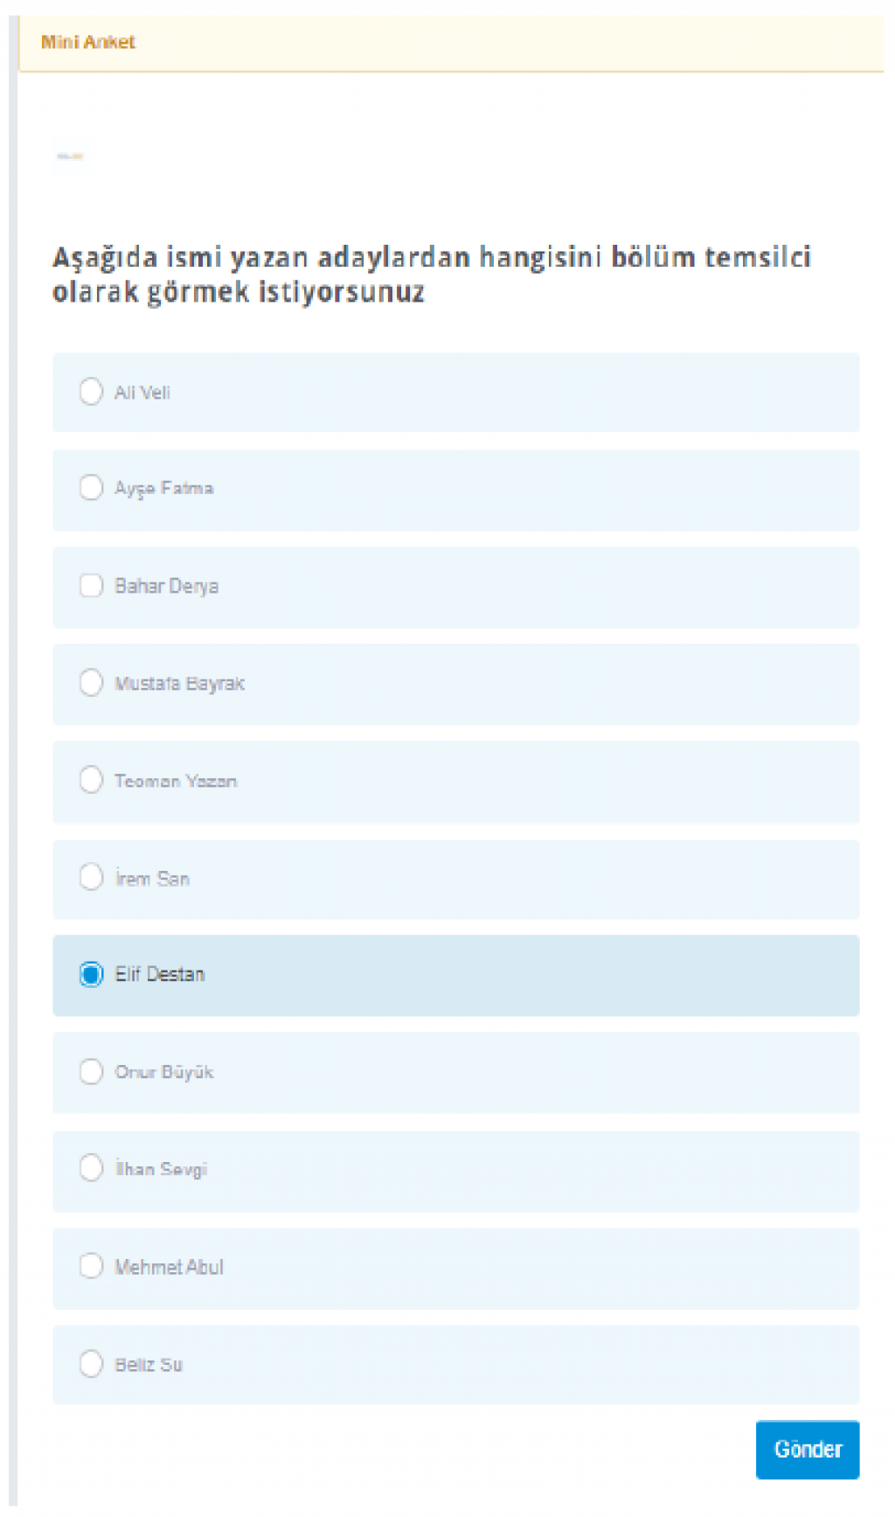Click the Onur Büyük answer row
895x1517 pixels.
[x=524, y=1073]
